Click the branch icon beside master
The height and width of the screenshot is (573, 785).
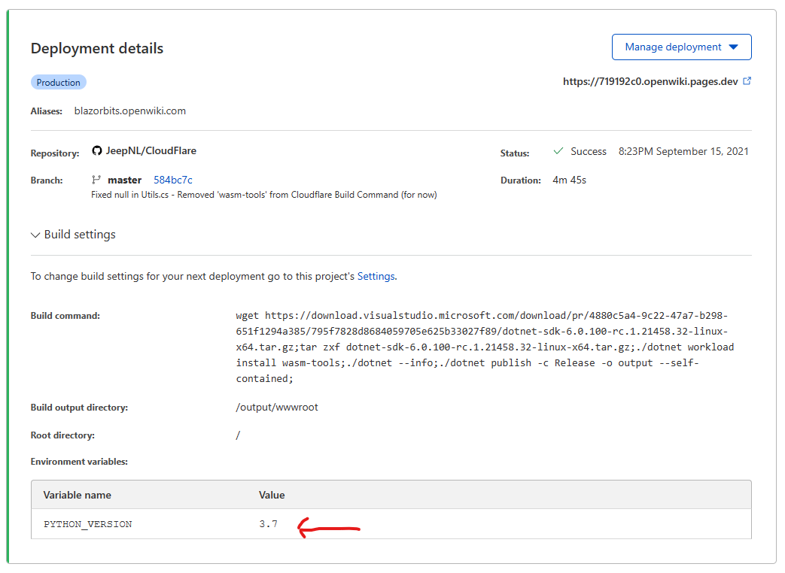[x=96, y=180]
